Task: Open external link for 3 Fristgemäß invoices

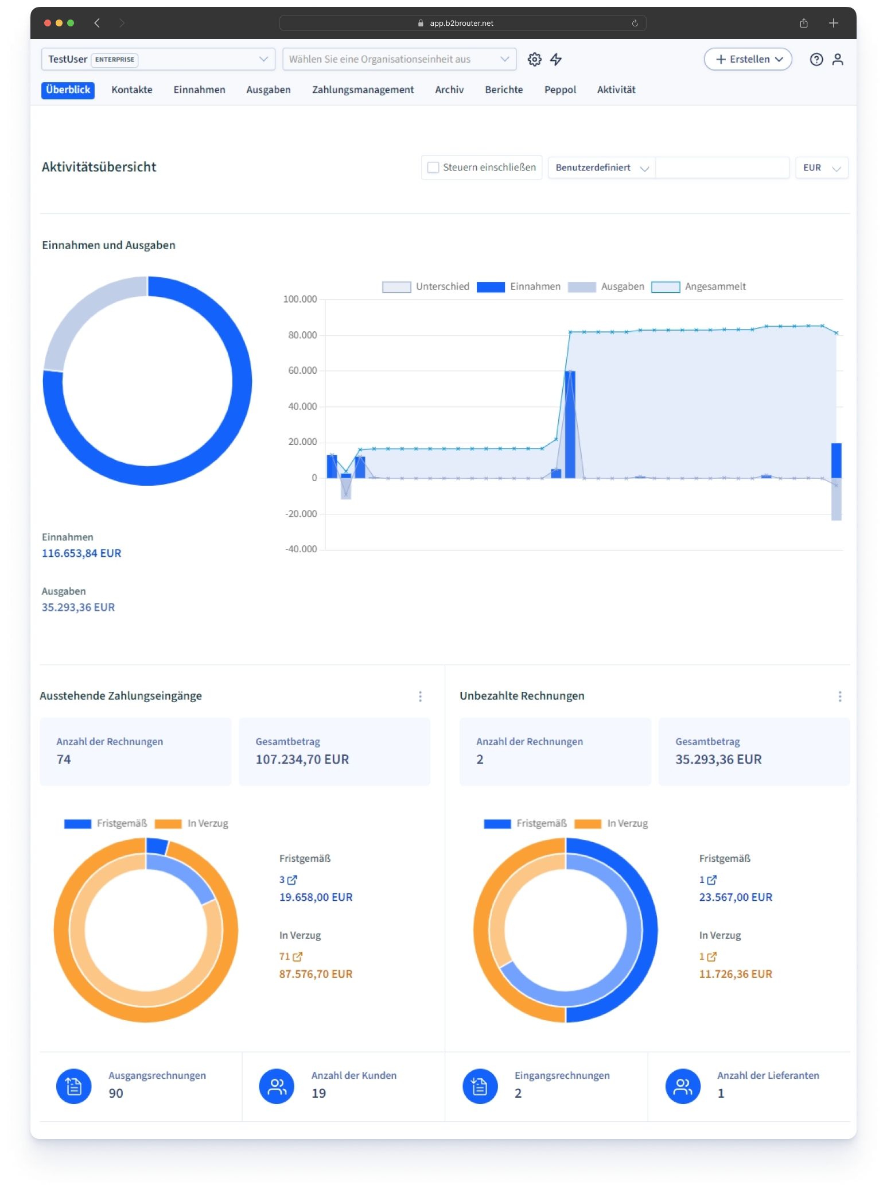Action: [x=291, y=880]
